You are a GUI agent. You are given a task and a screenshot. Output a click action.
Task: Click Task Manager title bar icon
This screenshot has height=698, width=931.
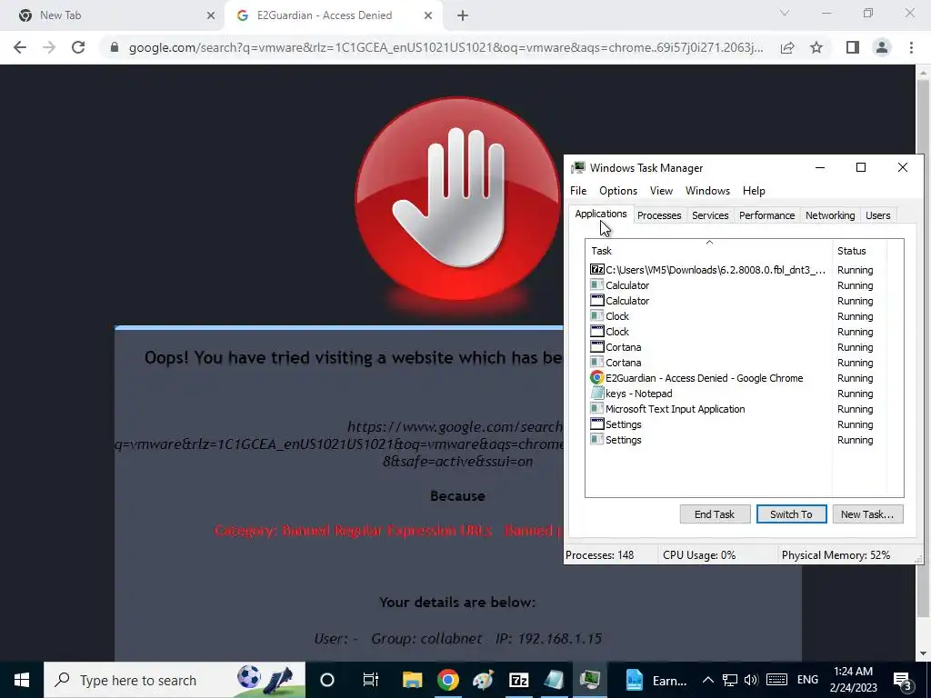point(577,167)
